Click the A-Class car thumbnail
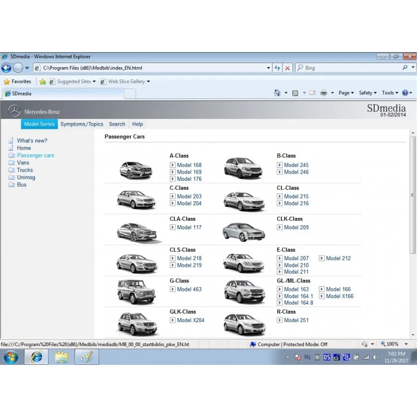 click(136, 170)
